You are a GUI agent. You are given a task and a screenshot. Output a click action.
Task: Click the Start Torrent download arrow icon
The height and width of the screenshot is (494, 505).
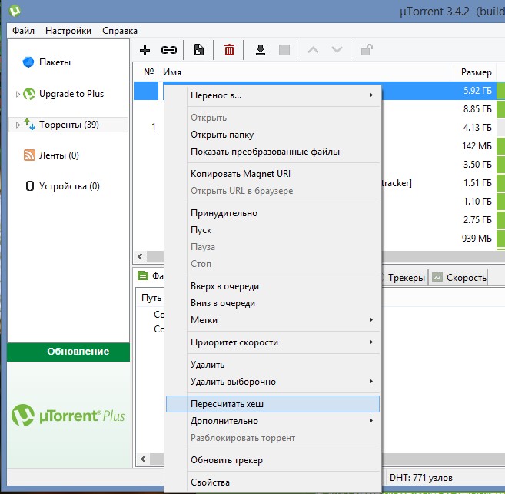pos(261,50)
